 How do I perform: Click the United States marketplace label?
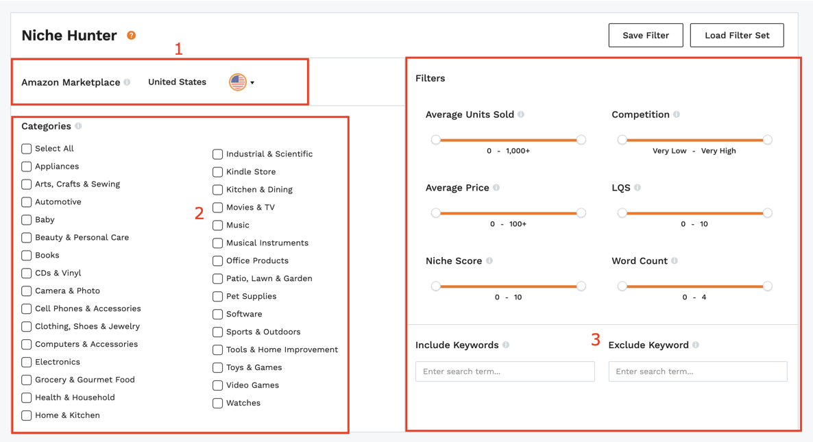[178, 82]
